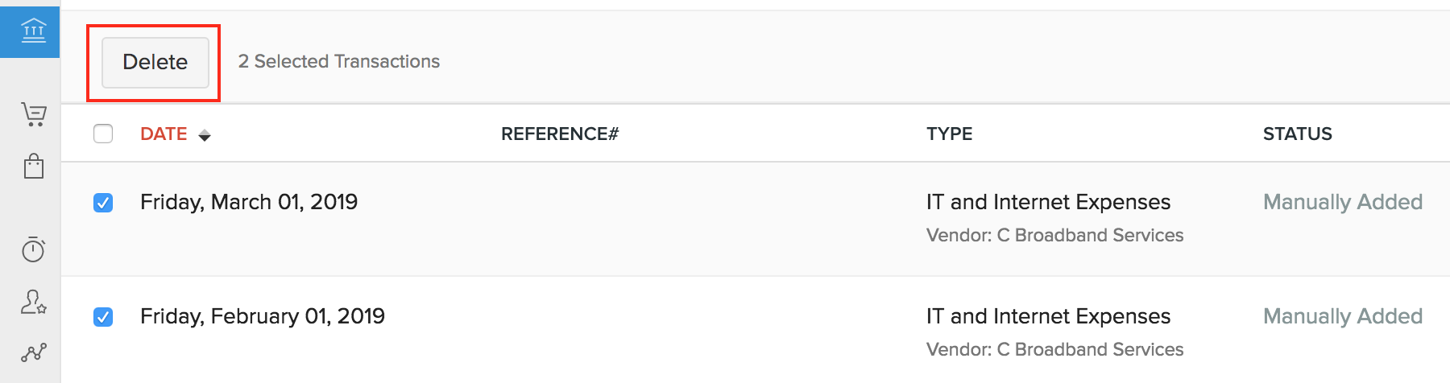Open the Time Tracking stopwatch icon
This screenshot has height=383, width=1450.
33,249
